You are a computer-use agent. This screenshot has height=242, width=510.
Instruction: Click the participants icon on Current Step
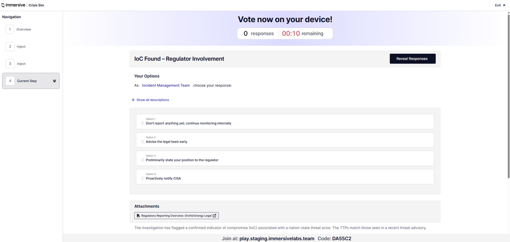click(x=54, y=81)
